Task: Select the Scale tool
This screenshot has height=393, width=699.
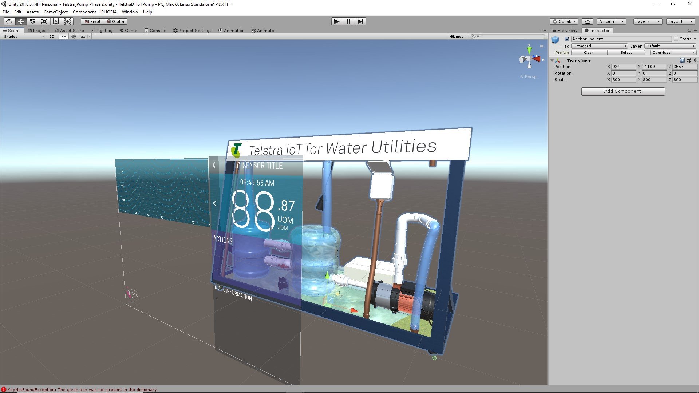Action: pos(44,21)
